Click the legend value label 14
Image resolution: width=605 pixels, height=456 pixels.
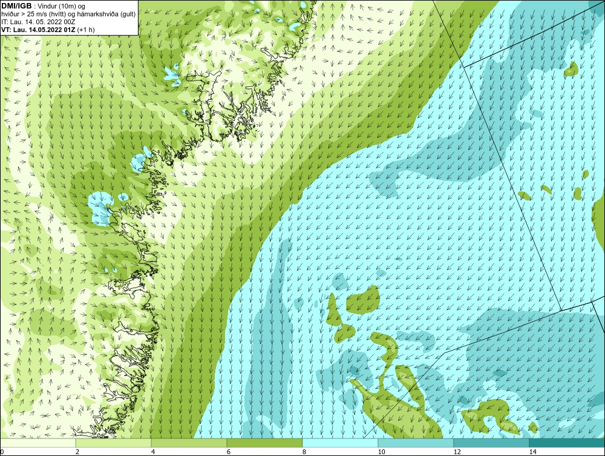(x=533, y=452)
